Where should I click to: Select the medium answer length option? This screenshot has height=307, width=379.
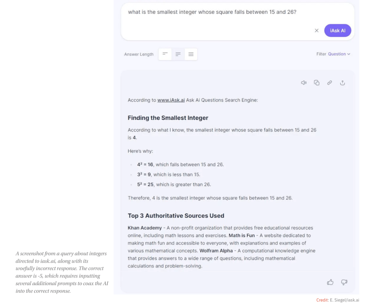click(x=178, y=54)
